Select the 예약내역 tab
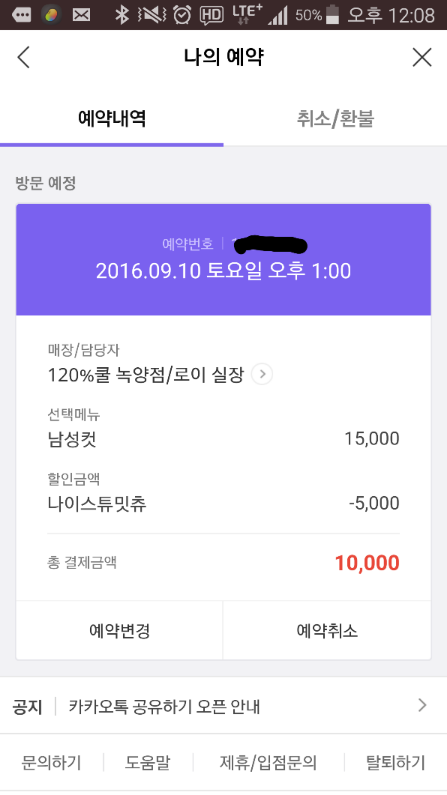The width and height of the screenshot is (447, 795). (x=112, y=119)
